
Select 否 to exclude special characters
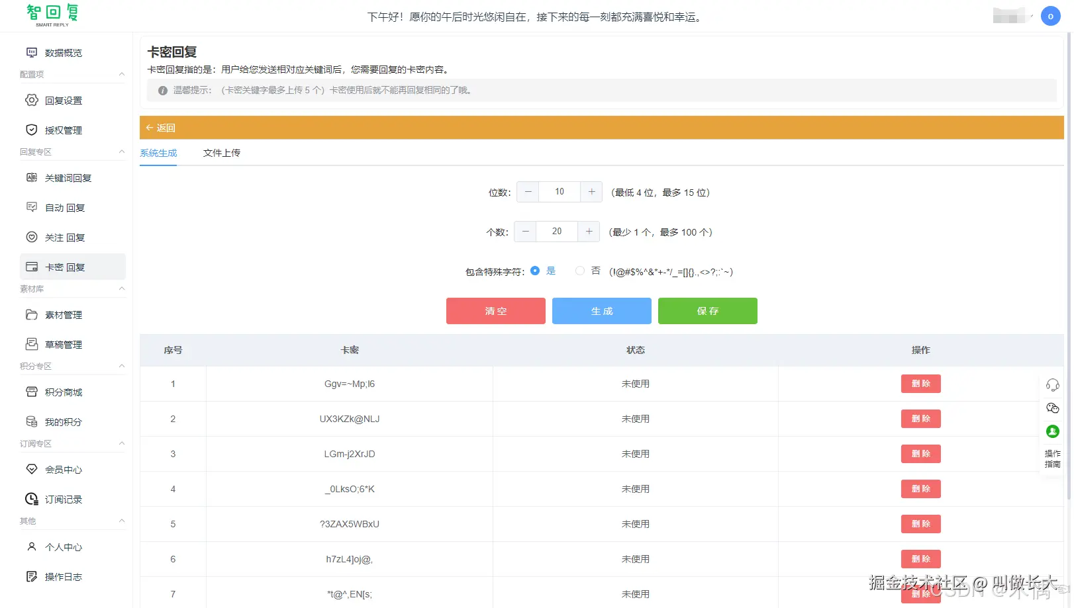pyautogui.click(x=579, y=271)
